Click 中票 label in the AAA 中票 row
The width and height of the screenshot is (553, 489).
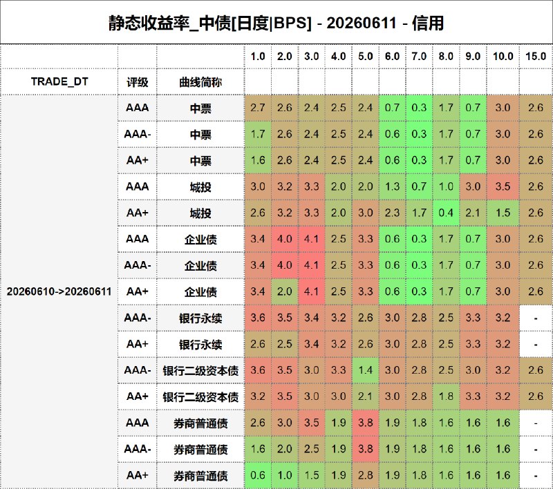tap(200, 108)
